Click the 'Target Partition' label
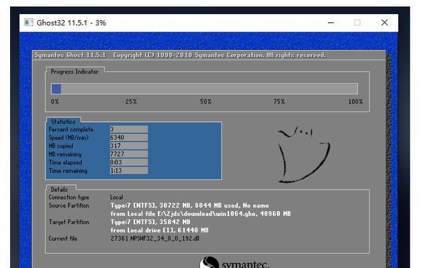Viewport: 442px width, 268px height. tap(69, 222)
